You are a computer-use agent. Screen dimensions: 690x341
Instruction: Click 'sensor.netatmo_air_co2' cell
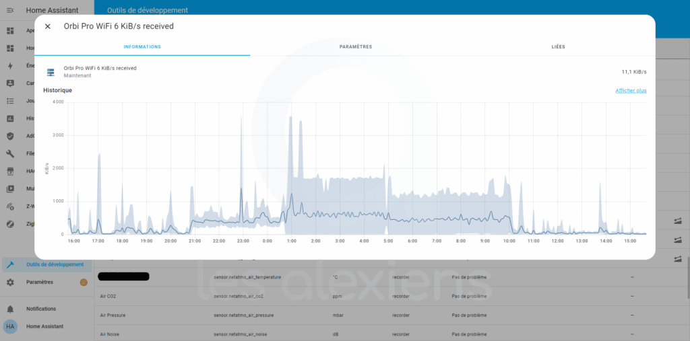239,297
